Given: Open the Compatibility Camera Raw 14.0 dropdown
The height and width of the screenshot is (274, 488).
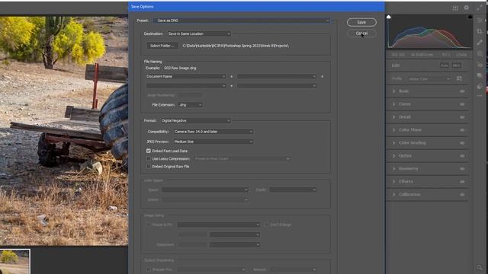Looking at the screenshot, I should click(213, 132).
